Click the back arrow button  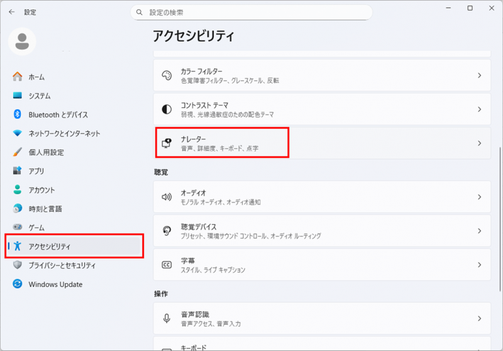tap(11, 12)
